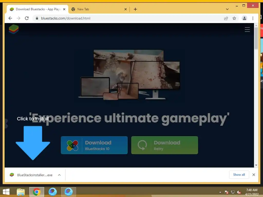This screenshot has width=263, height=197.
Task: Click the second blue globe taskbar icon
Action: pos(68,192)
